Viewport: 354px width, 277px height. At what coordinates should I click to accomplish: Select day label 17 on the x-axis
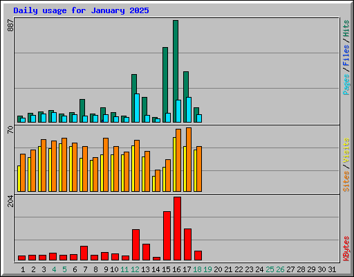[x=187, y=269]
